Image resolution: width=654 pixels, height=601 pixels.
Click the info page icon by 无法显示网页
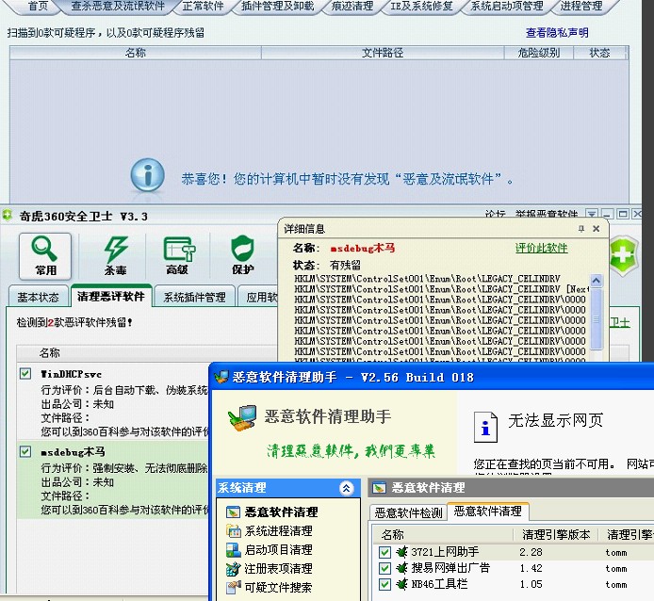click(485, 427)
